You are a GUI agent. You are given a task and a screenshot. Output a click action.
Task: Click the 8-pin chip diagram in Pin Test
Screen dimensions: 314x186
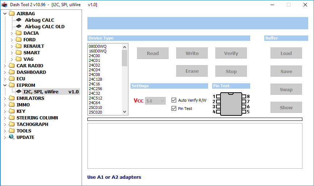231,104
